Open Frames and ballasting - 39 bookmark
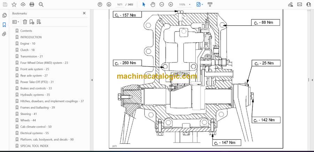Image resolution: width=314 pixels, height=152 pixels. [37, 108]
